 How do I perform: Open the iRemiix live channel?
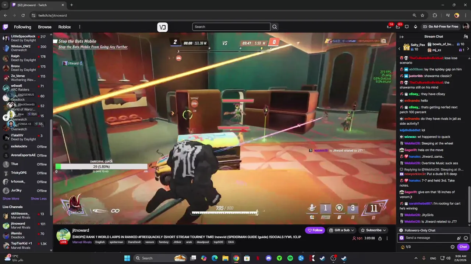tap(25, 235)
